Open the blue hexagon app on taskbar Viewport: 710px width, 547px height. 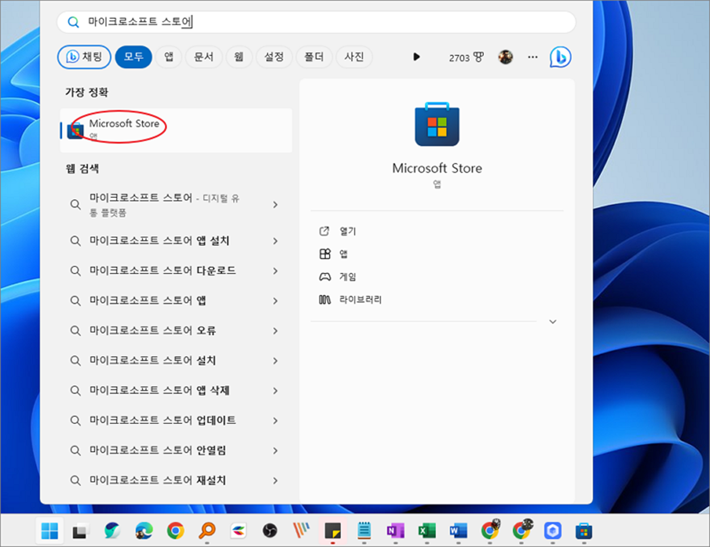point(552,531)
